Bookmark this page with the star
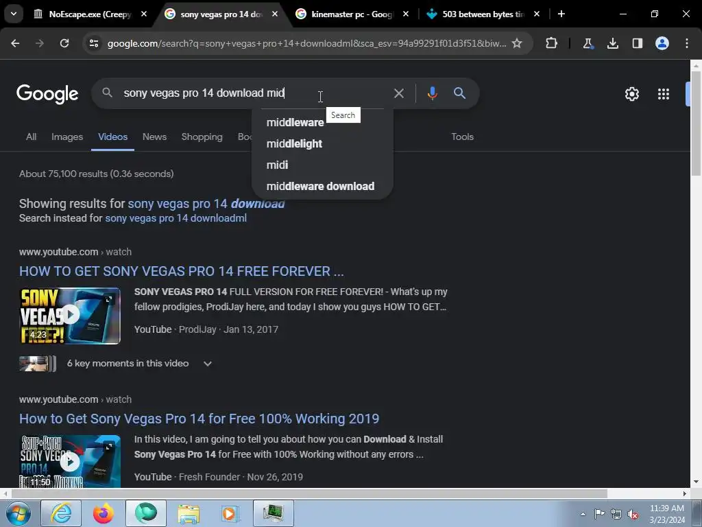 pyautogui.click(x=517, y=43)
